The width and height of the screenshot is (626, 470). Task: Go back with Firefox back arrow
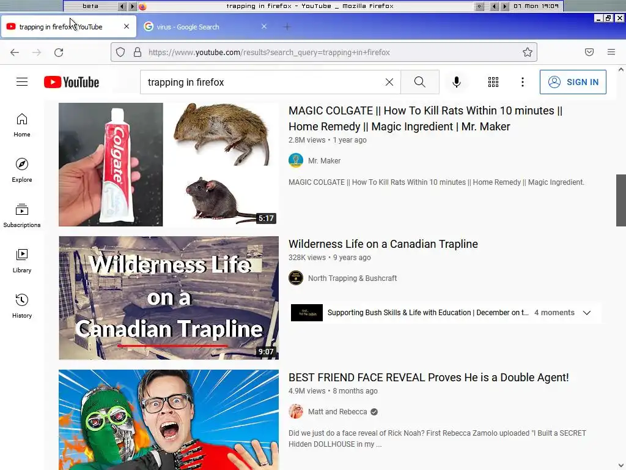click(x=15, y=53)
